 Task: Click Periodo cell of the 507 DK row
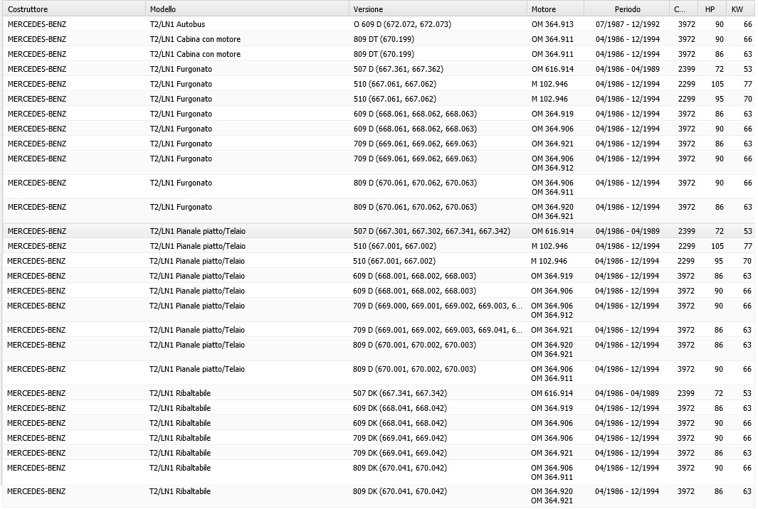click(627, 394)
